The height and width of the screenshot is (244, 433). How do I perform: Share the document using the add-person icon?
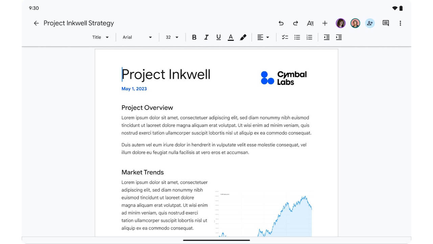click(370, 23)
